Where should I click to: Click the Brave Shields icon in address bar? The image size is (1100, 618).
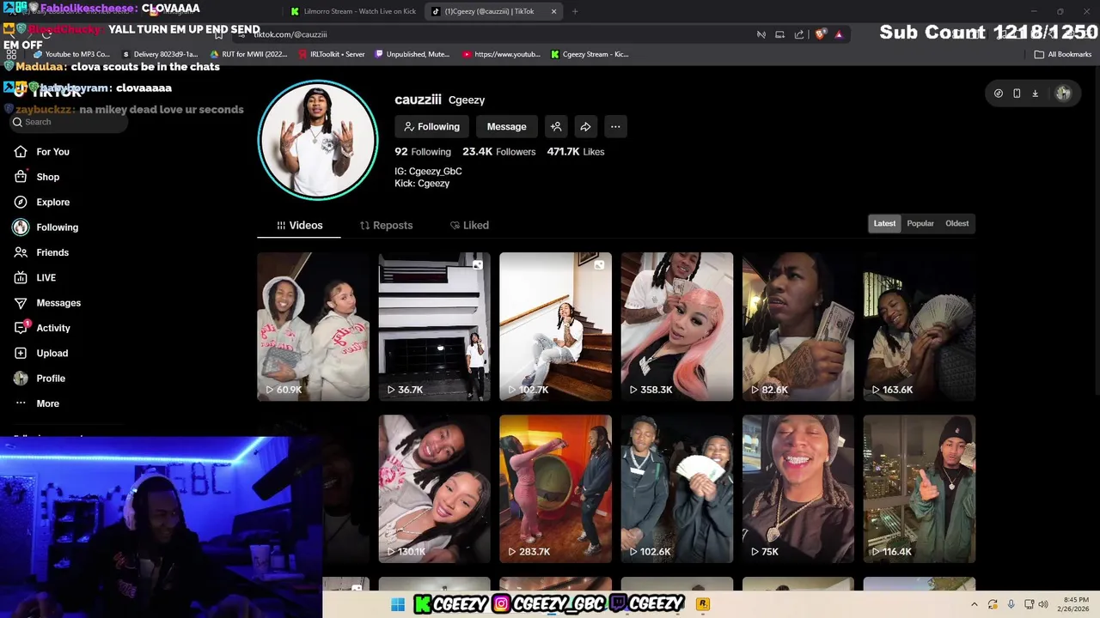pyautogui.click(x=821, y=34)
